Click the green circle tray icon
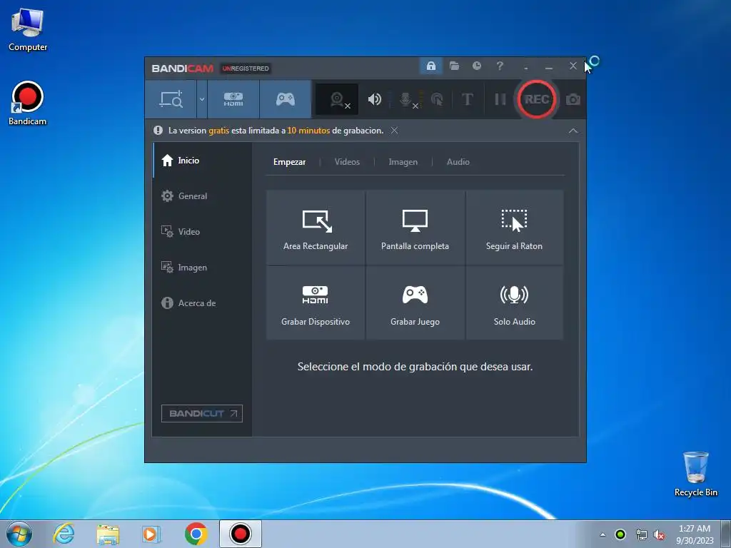 point(620,534)
